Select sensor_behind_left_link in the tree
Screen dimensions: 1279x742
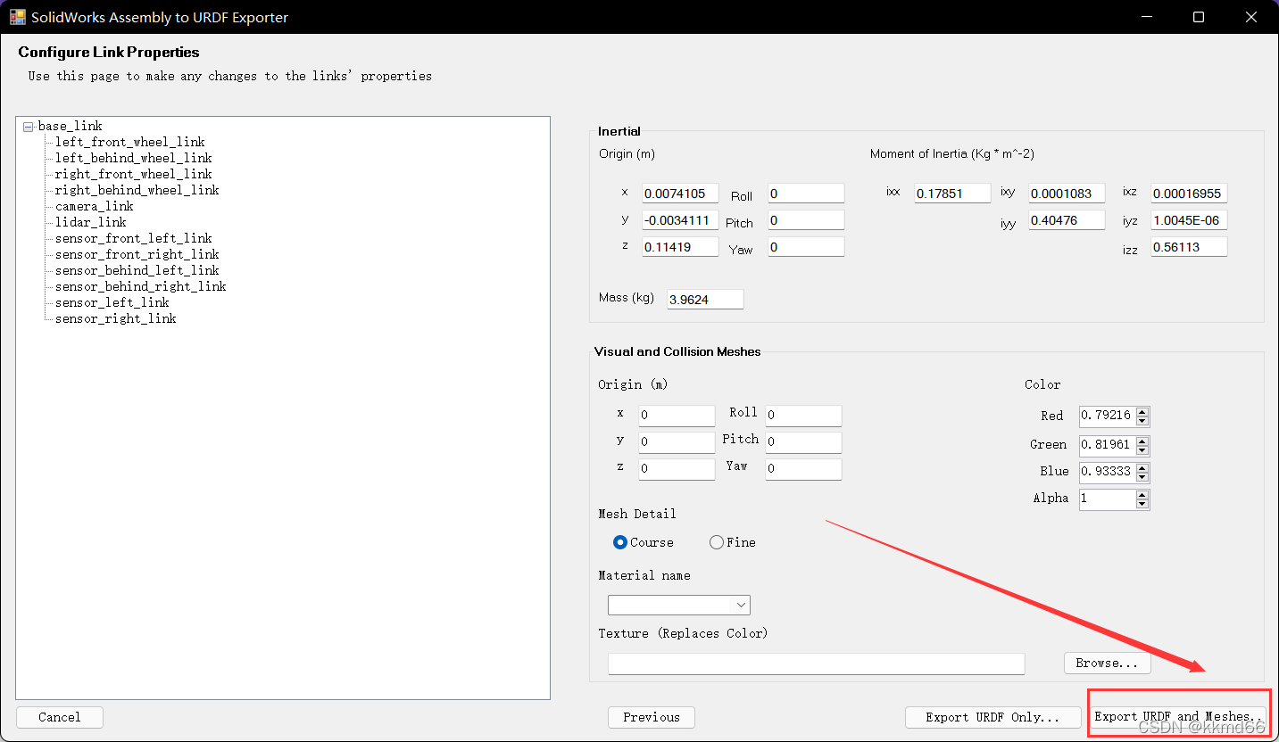tap(137, 270)
